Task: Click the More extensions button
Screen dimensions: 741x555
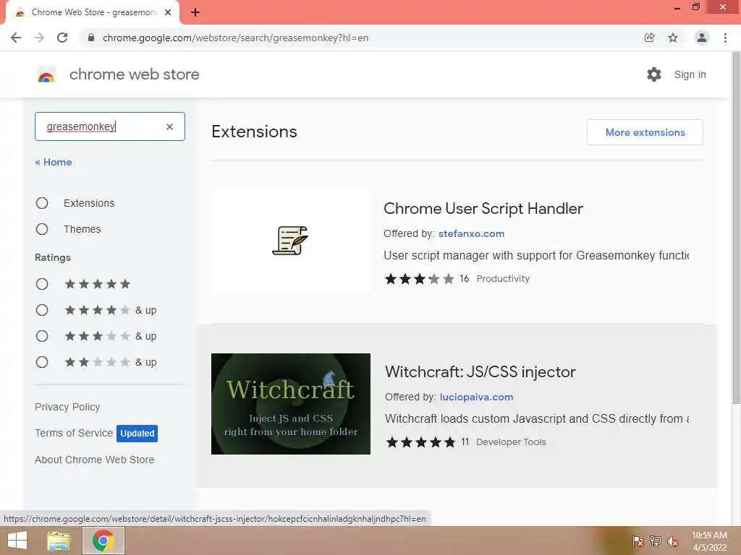Action: point(645,132)
